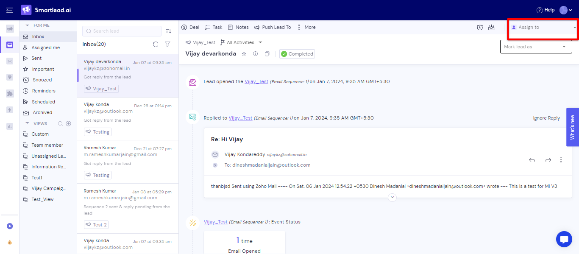The width and height of the screenshot is (579, 254).
Task: Open Vijay_Test link in Replied to event
Action: [x=240, y=118]
